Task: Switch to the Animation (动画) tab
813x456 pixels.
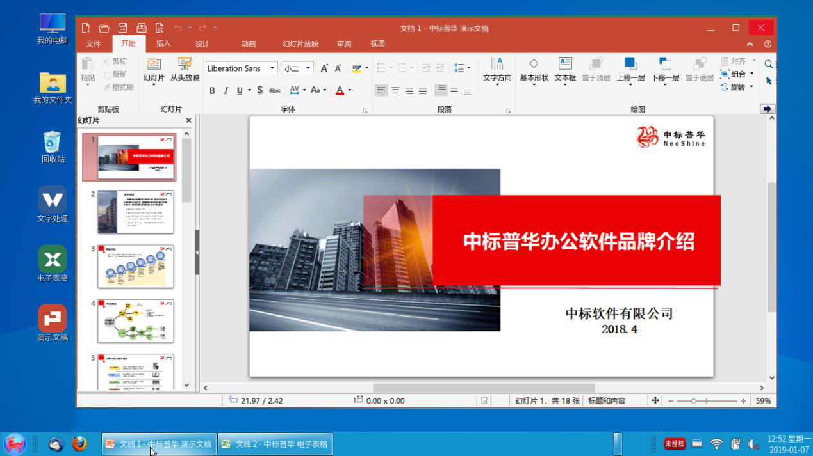Action: 249,43
